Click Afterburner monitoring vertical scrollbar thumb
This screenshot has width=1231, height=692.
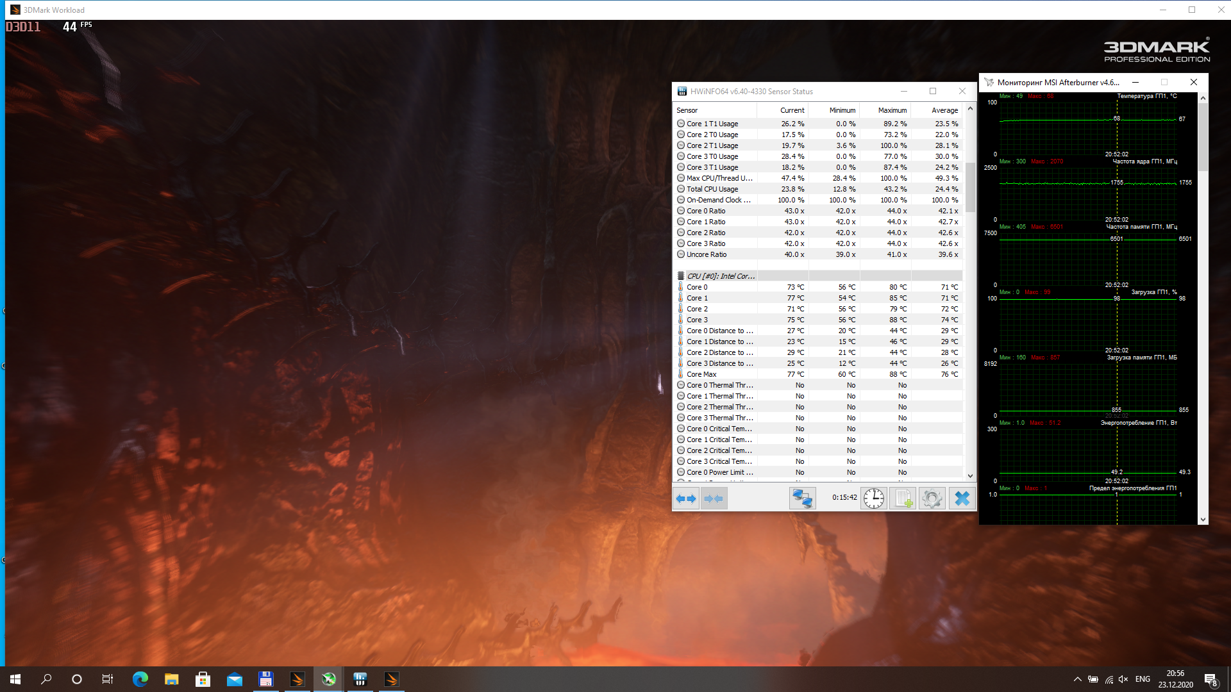point(1203,138)
